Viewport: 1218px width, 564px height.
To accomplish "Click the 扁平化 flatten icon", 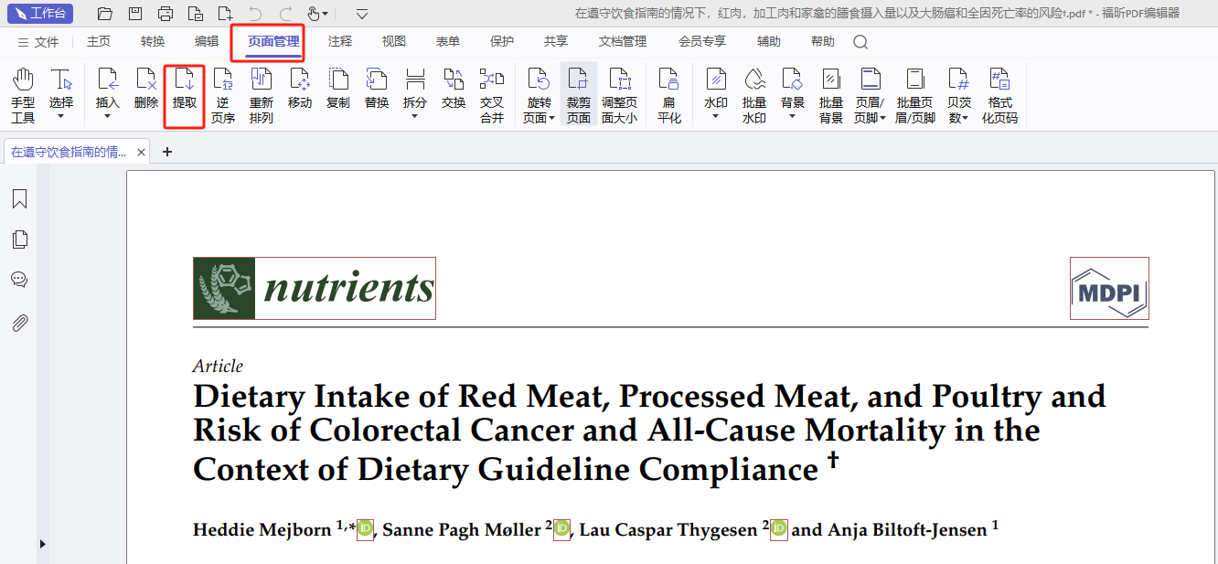I will [668, 94].
